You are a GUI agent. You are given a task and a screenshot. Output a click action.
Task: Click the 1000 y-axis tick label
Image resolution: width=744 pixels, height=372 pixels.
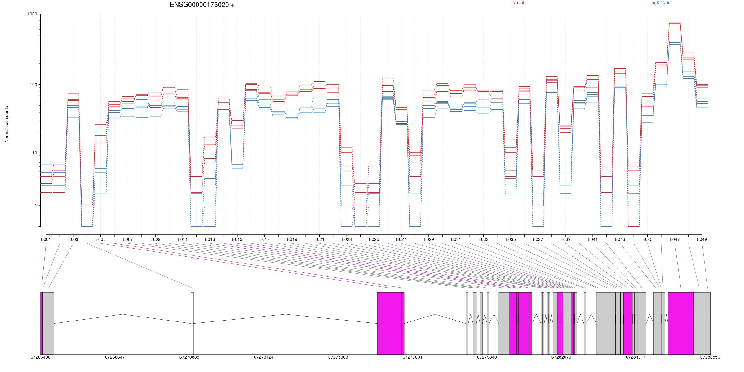click(x=32, y=14)
